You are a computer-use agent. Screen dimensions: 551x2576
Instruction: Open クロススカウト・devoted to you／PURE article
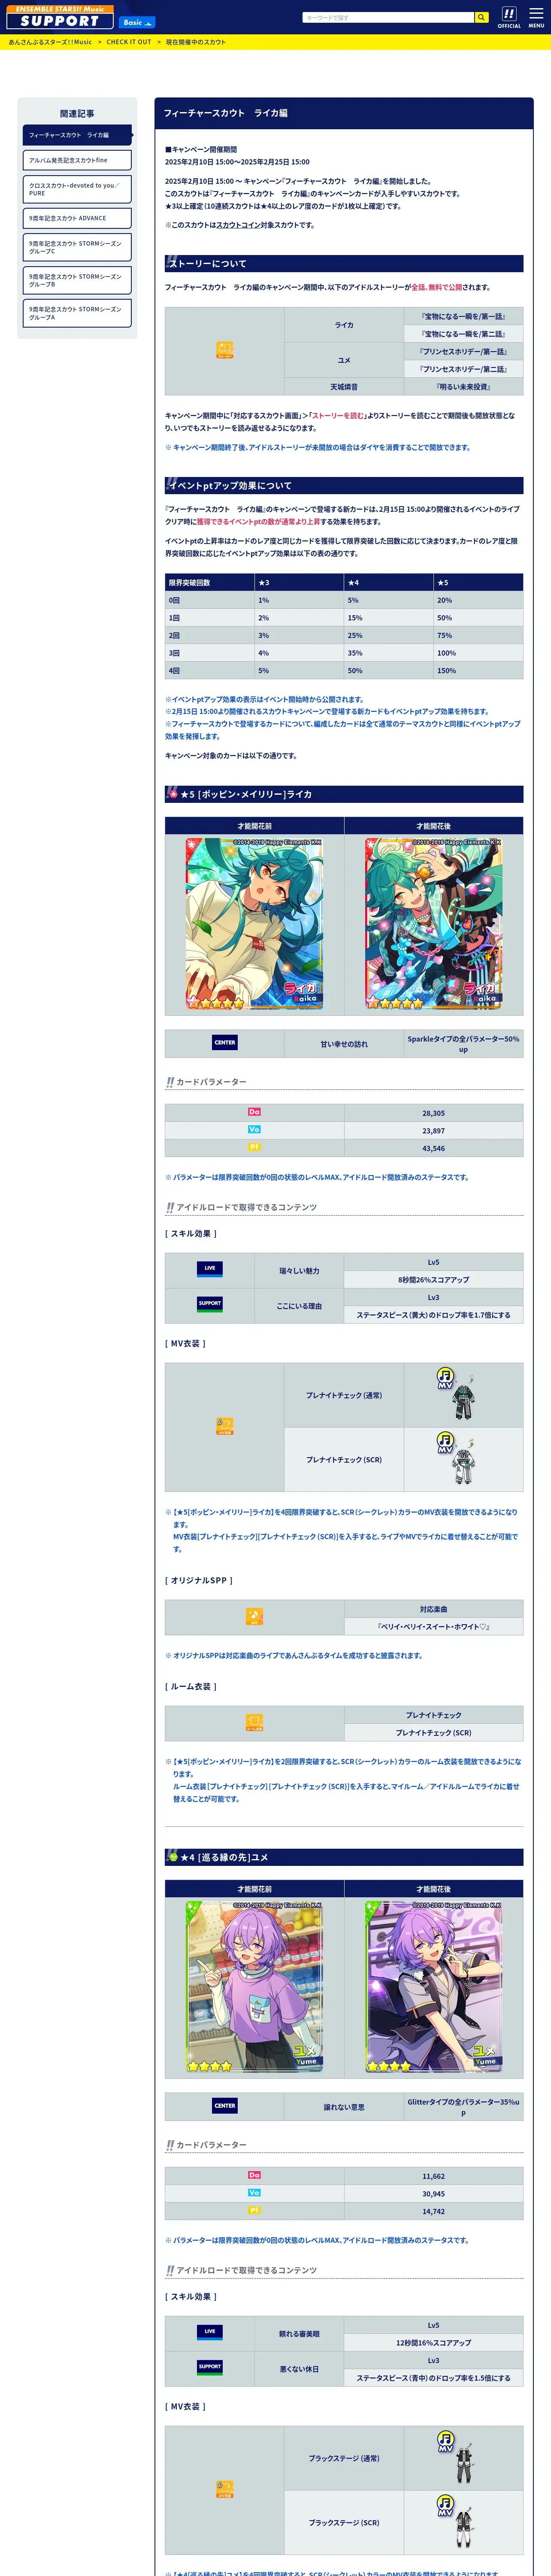(x=77, y=189)
